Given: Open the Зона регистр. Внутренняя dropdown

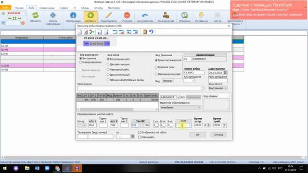Looking at the screenshot, I should pos(226,88).
